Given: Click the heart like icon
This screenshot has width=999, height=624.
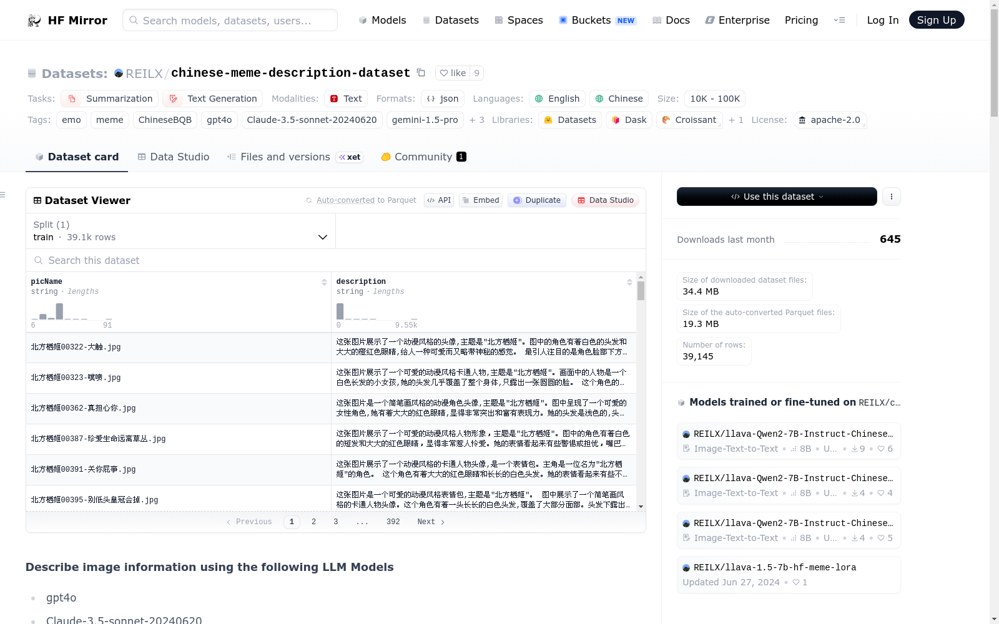Looking at the screenshot, I should [443, 73].
